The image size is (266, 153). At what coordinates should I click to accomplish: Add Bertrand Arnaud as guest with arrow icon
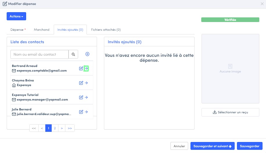86,68
